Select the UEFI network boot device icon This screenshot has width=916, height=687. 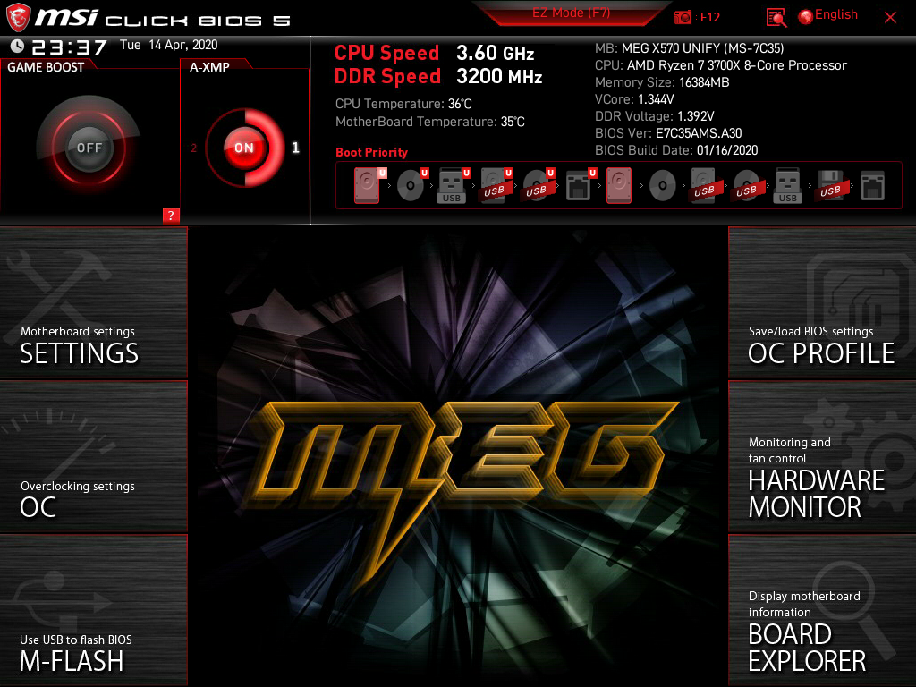(x=579, y=186)
